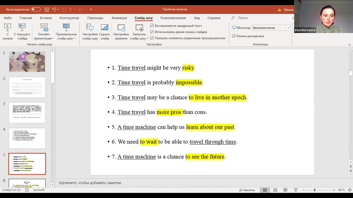Image resolution: width=353 pixels, height=198 pixels.
Task: Toggle the Заметки notes button in status bar
Action: tap(247, 190)
